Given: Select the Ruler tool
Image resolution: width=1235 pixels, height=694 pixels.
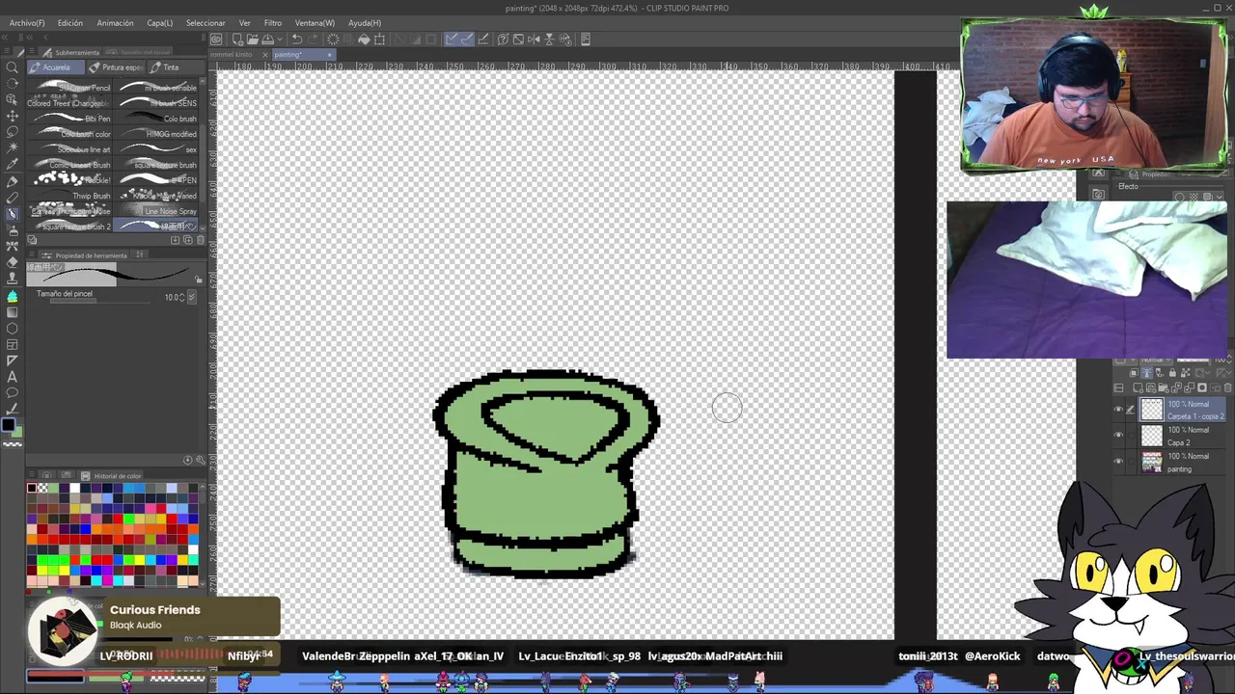Looking at the screenshot, I should (13, 360).
